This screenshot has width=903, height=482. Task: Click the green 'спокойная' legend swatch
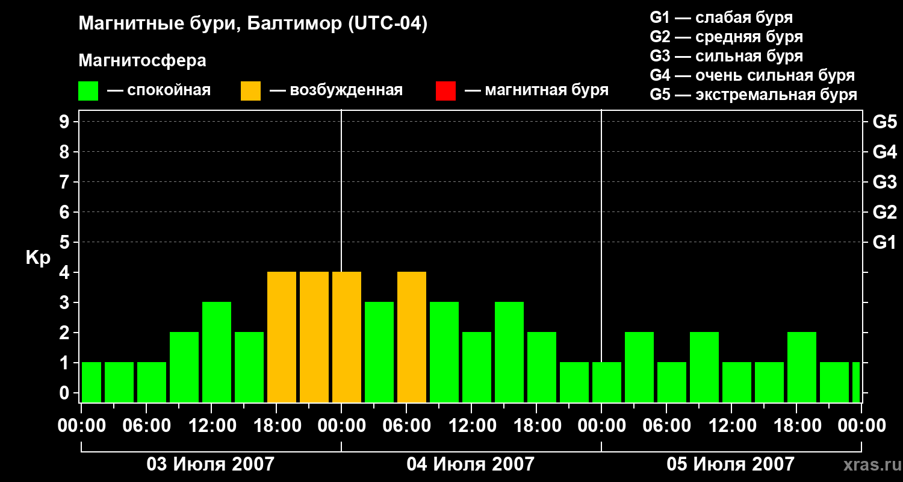[88, 91]
